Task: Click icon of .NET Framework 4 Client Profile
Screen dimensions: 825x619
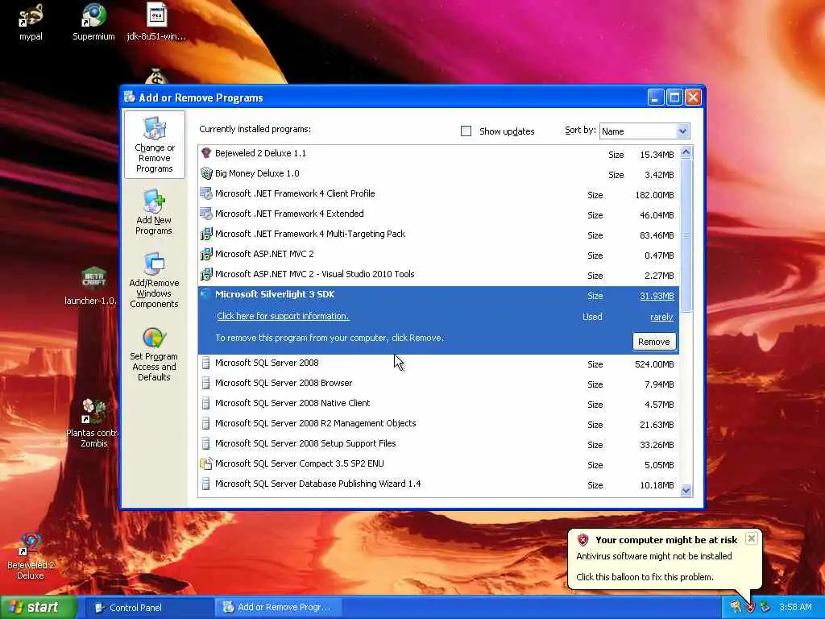Action: pos(206,193)
